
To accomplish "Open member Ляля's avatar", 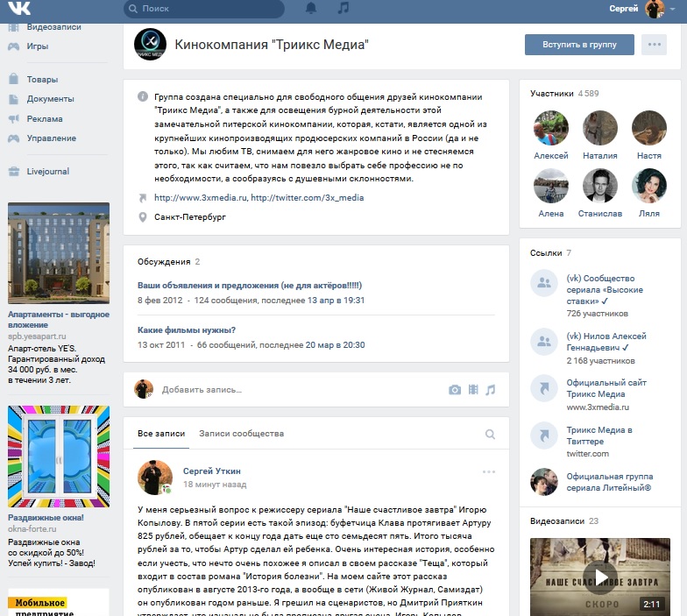I will pos(648,186).
